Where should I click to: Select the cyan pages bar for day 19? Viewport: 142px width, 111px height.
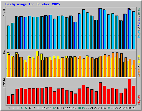tap(84, 29)
